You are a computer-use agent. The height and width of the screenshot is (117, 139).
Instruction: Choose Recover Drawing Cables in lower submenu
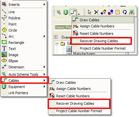point(79,103)
